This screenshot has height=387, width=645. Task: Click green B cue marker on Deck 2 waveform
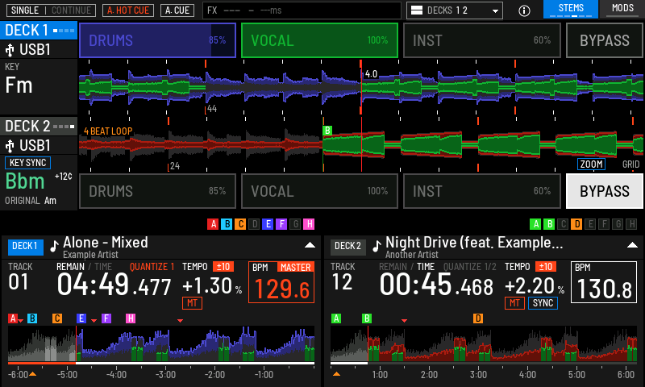click(327, 131)
